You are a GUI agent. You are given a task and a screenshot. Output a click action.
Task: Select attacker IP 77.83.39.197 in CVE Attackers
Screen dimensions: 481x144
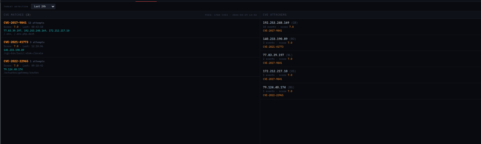point(274,55)
